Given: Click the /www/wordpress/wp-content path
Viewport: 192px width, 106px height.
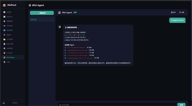Looking at the screenshot, I should pos(77,50).
